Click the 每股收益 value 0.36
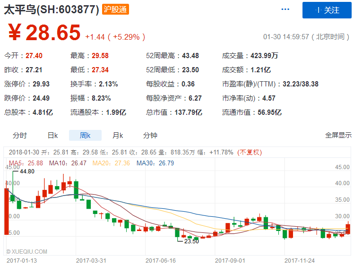Viewport: 354px width, 265px height. tap(188, 84)
